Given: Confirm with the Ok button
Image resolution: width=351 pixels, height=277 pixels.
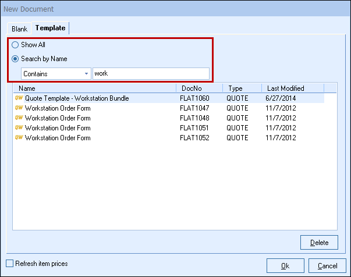Looking at the screenshot, I should (x=285, y=265).
